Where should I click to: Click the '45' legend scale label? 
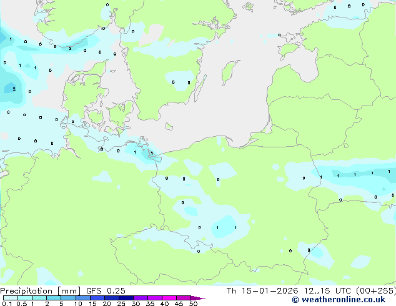tap(179, 304)
